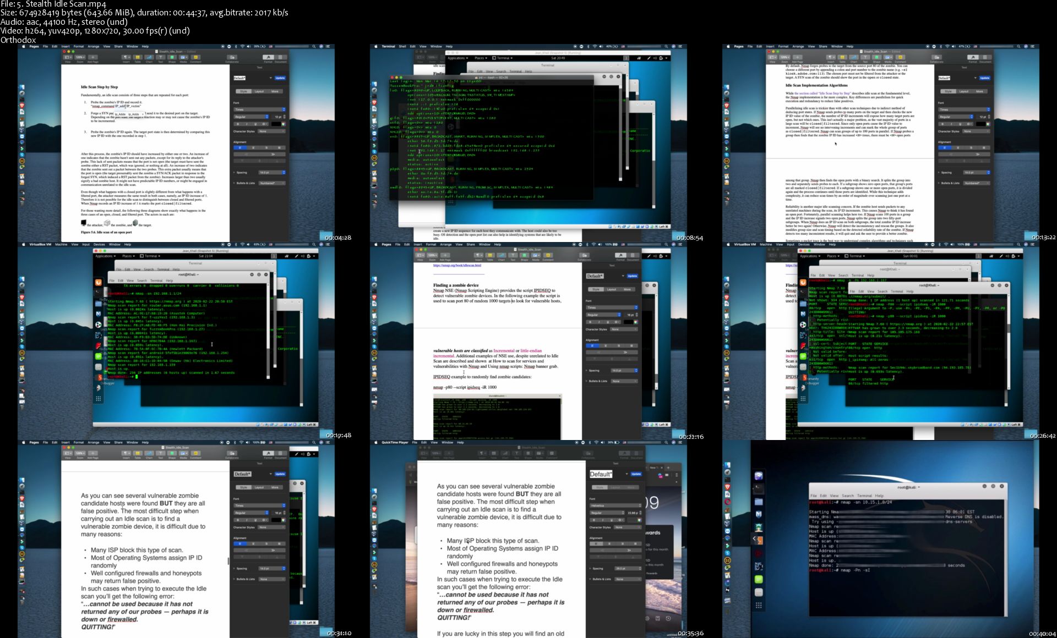Open Bullets & Lists Numbered dropdown, 00:04:28 frame
1057x638 pixels.
(x=272, y=183)
